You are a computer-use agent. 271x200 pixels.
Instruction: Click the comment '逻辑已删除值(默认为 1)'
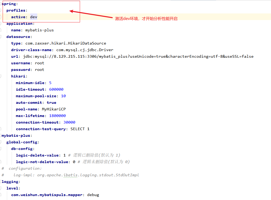[x=96, y=155]
